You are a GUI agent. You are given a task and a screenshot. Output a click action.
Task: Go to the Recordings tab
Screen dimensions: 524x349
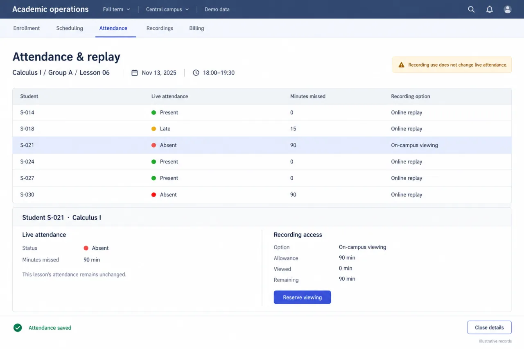160,28
